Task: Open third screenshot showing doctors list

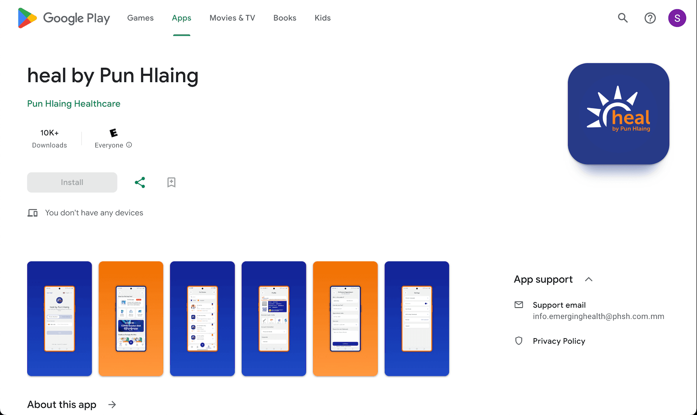Action: pyautogui.click(x=202, y=319)
